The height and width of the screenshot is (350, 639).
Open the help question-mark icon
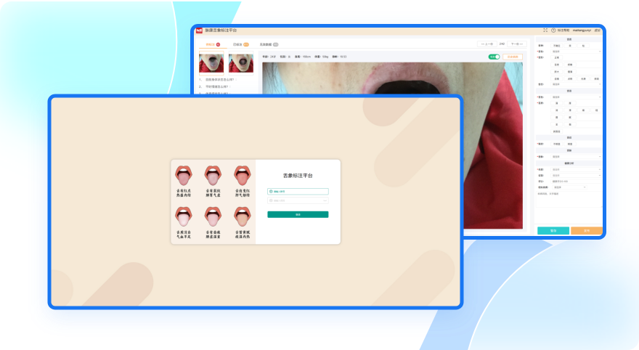click(x=553, y=30)
